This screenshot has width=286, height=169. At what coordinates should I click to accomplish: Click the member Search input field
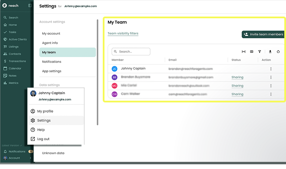click(131, 52)
